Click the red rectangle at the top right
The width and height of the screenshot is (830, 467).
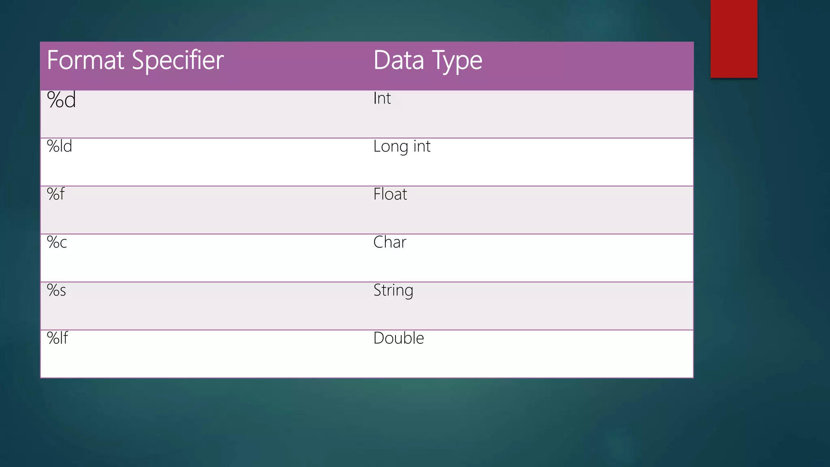734,39
